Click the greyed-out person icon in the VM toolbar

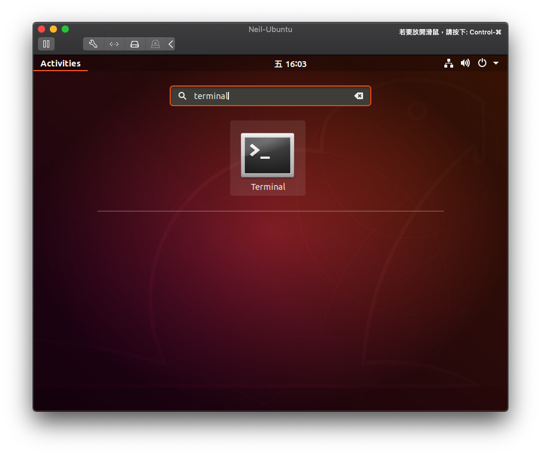(155, 44)
